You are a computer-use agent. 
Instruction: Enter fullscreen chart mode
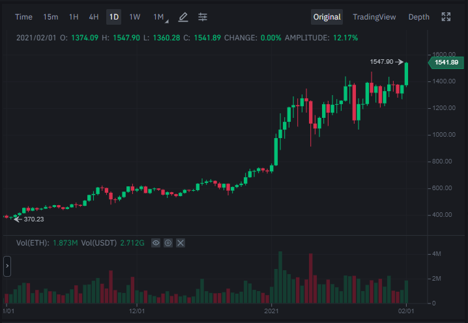click(x=446, y=17)
